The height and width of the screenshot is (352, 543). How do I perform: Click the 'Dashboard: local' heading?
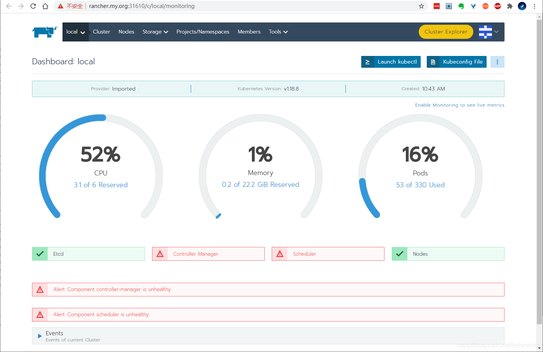click(x=63, y=62)
